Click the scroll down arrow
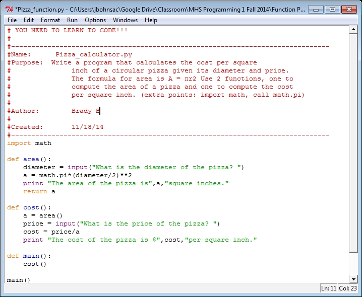Screen dimensions: 362x297 click(353, 279)
